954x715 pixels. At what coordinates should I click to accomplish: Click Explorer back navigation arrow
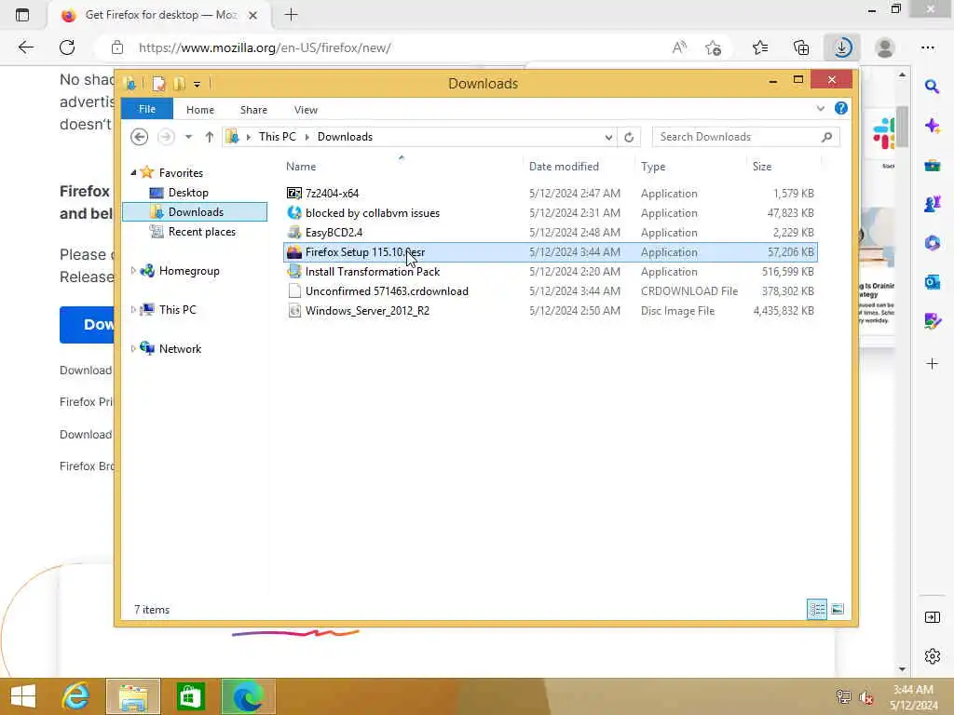point(140,137)
